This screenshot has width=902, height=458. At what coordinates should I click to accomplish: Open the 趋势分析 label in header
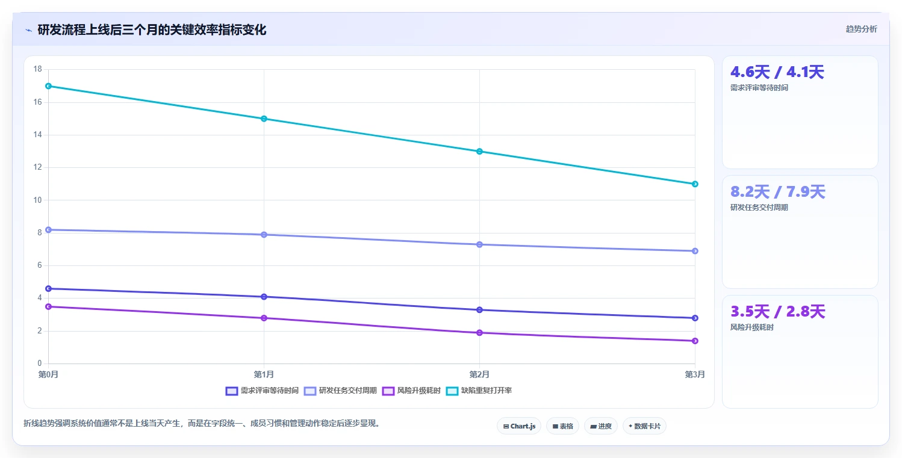click(861, 29)
